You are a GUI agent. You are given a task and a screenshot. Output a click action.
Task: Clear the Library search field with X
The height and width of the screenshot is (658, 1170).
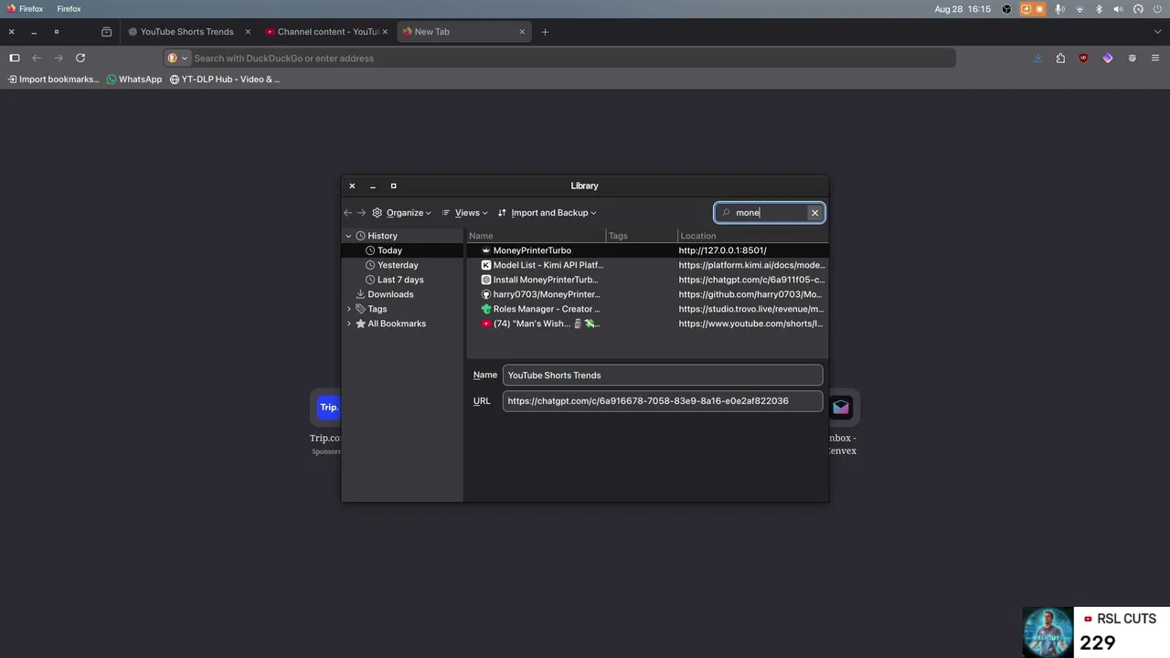814,213
